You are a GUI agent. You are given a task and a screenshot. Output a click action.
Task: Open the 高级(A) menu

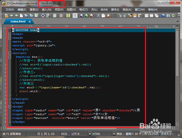[127, 10]
